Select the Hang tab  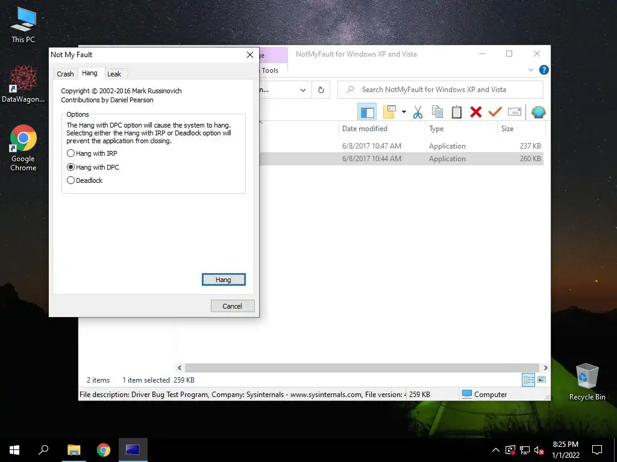90,73
